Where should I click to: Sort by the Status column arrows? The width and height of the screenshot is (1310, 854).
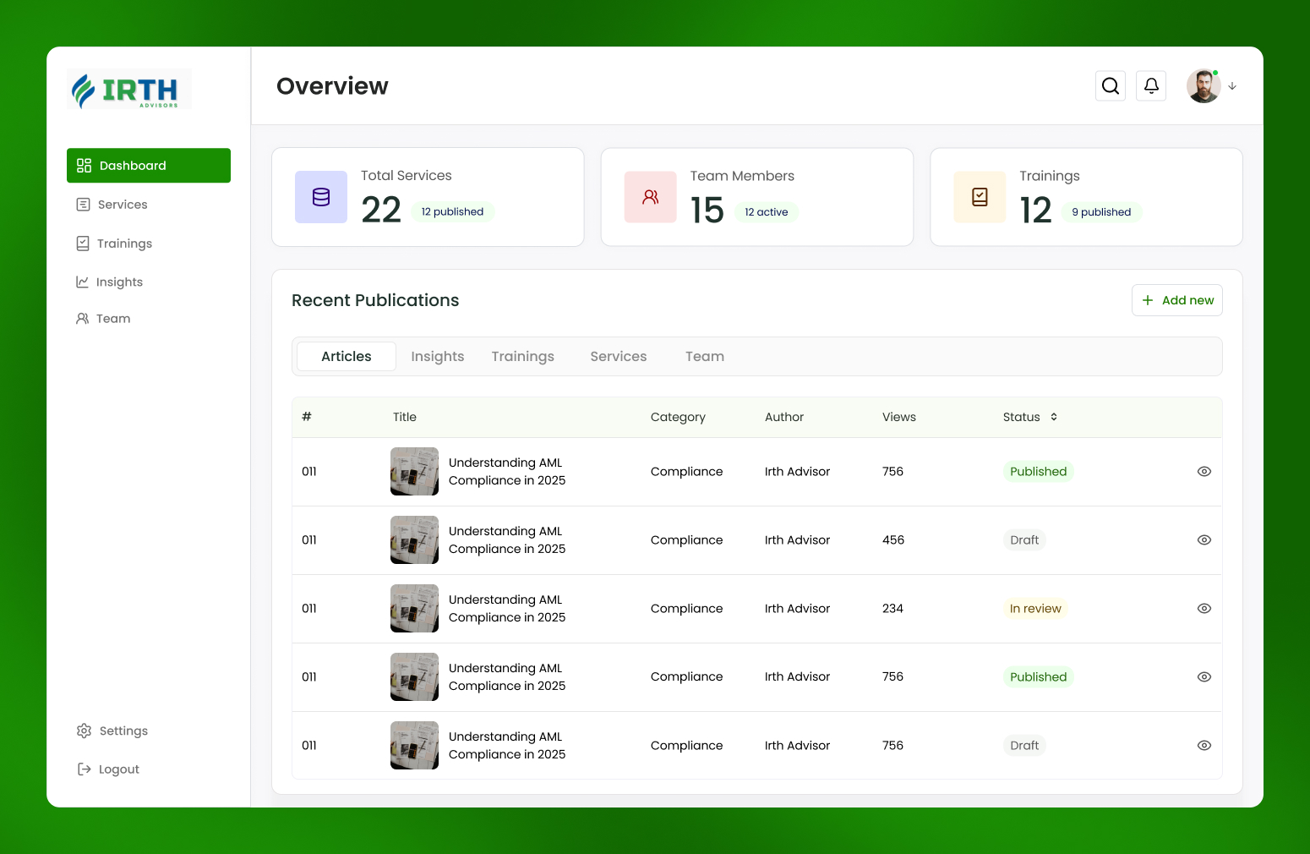pos(1054,417)
